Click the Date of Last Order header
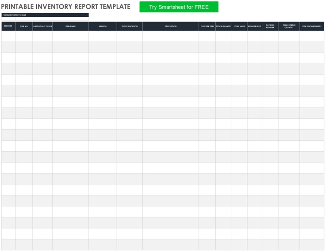 tap(42, 26)
